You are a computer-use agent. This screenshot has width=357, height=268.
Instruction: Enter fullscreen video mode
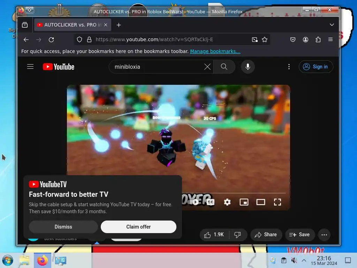point(277,202)
